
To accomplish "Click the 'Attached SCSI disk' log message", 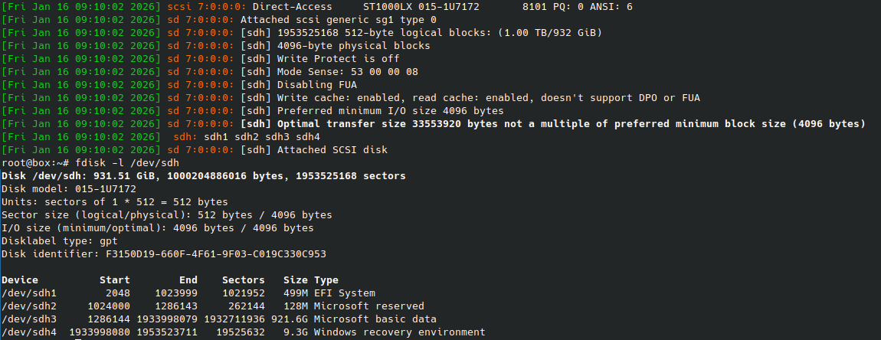I will point(332,149).
